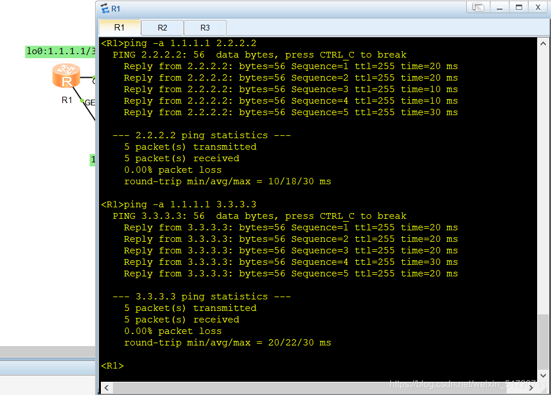Screen dimensions: 551x395
Task: Click the lo0:1.1.1.1 label in topology
Action: [x=61, y=51]
